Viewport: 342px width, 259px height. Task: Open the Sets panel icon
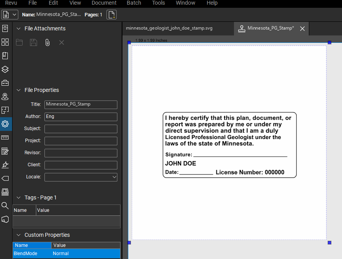(x=5, y=192)
